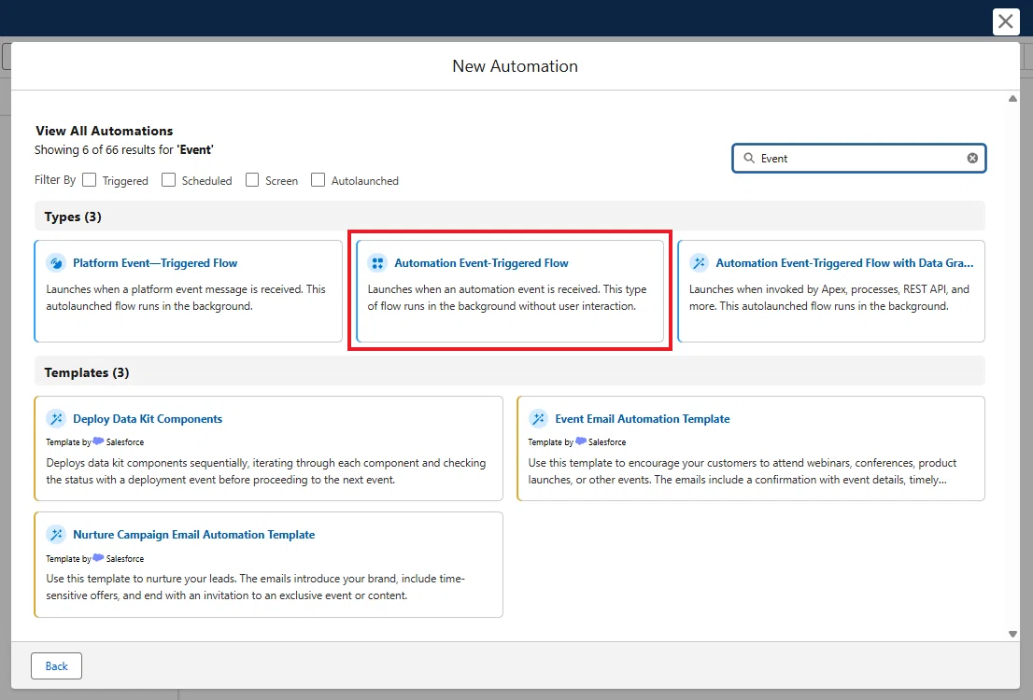The image size is (1033, 700).
Task: Click 'Template by Salesforce' under Nurture Campaign
Action: coord(95,558)
